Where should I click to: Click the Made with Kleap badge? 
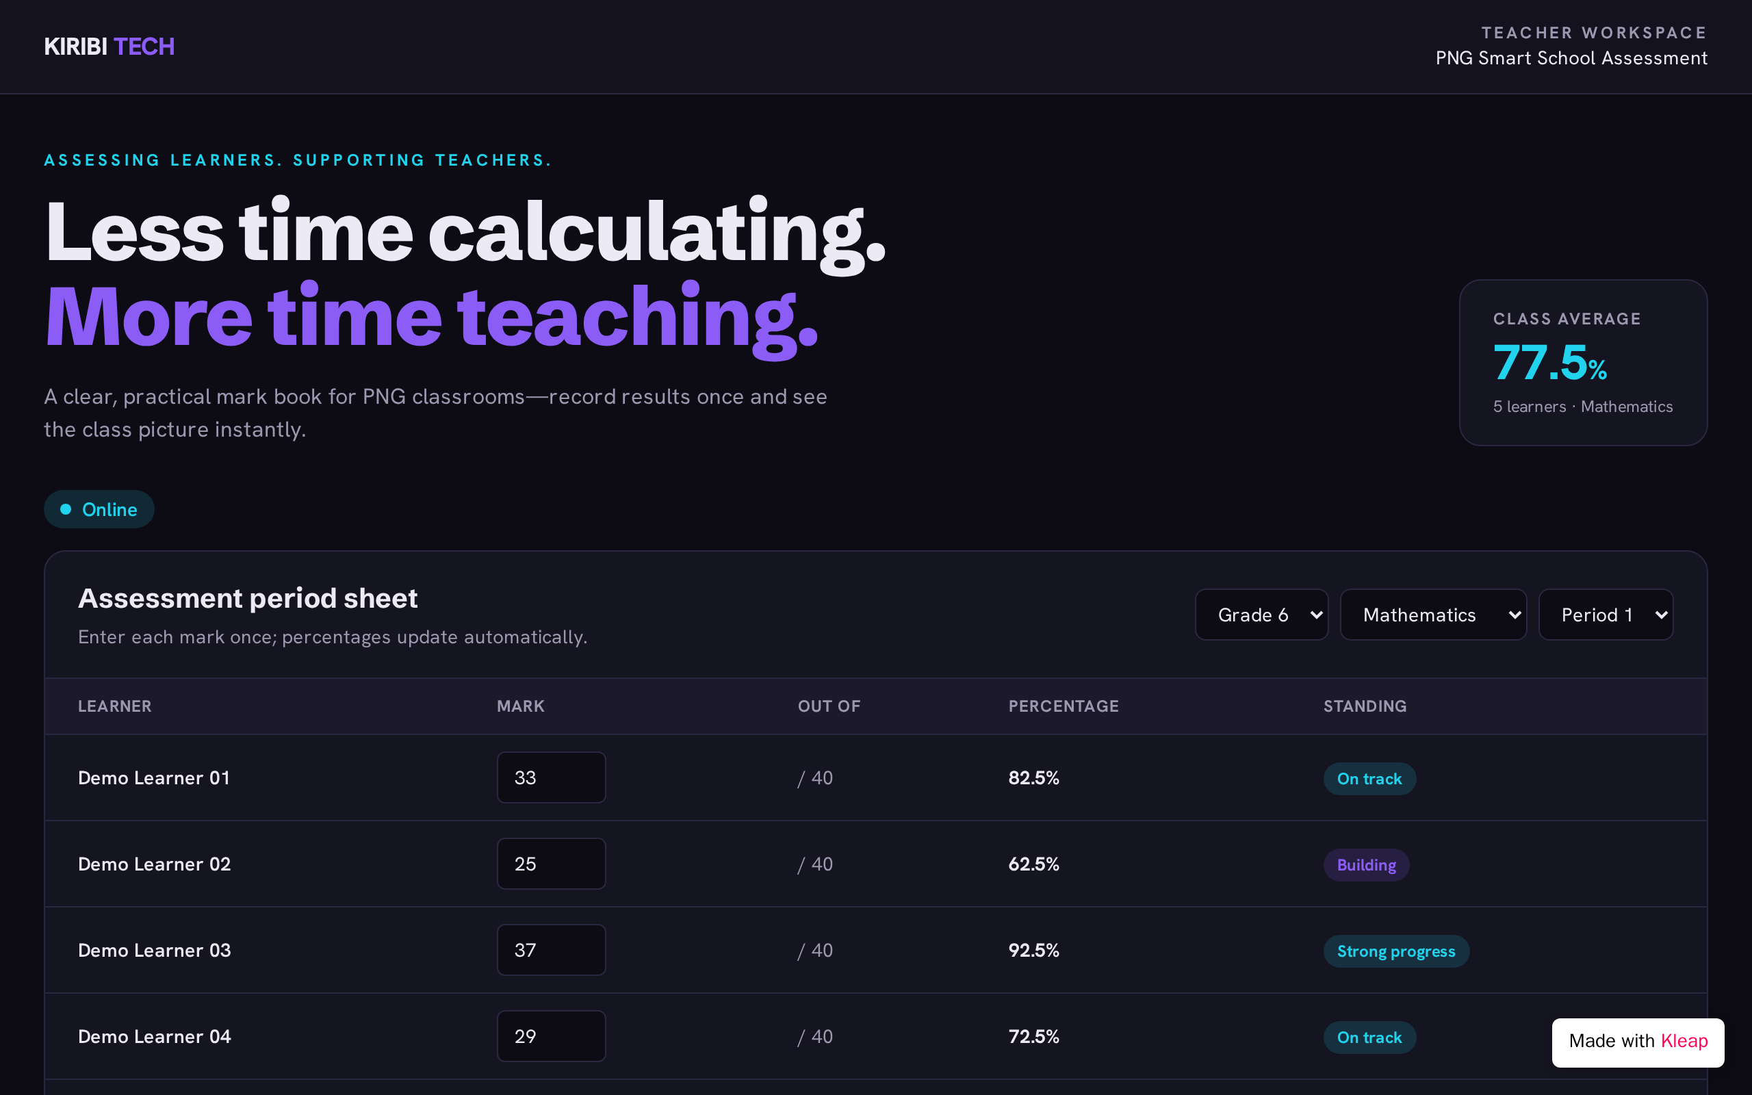pyautogui.click(x=1638, y=1042)
